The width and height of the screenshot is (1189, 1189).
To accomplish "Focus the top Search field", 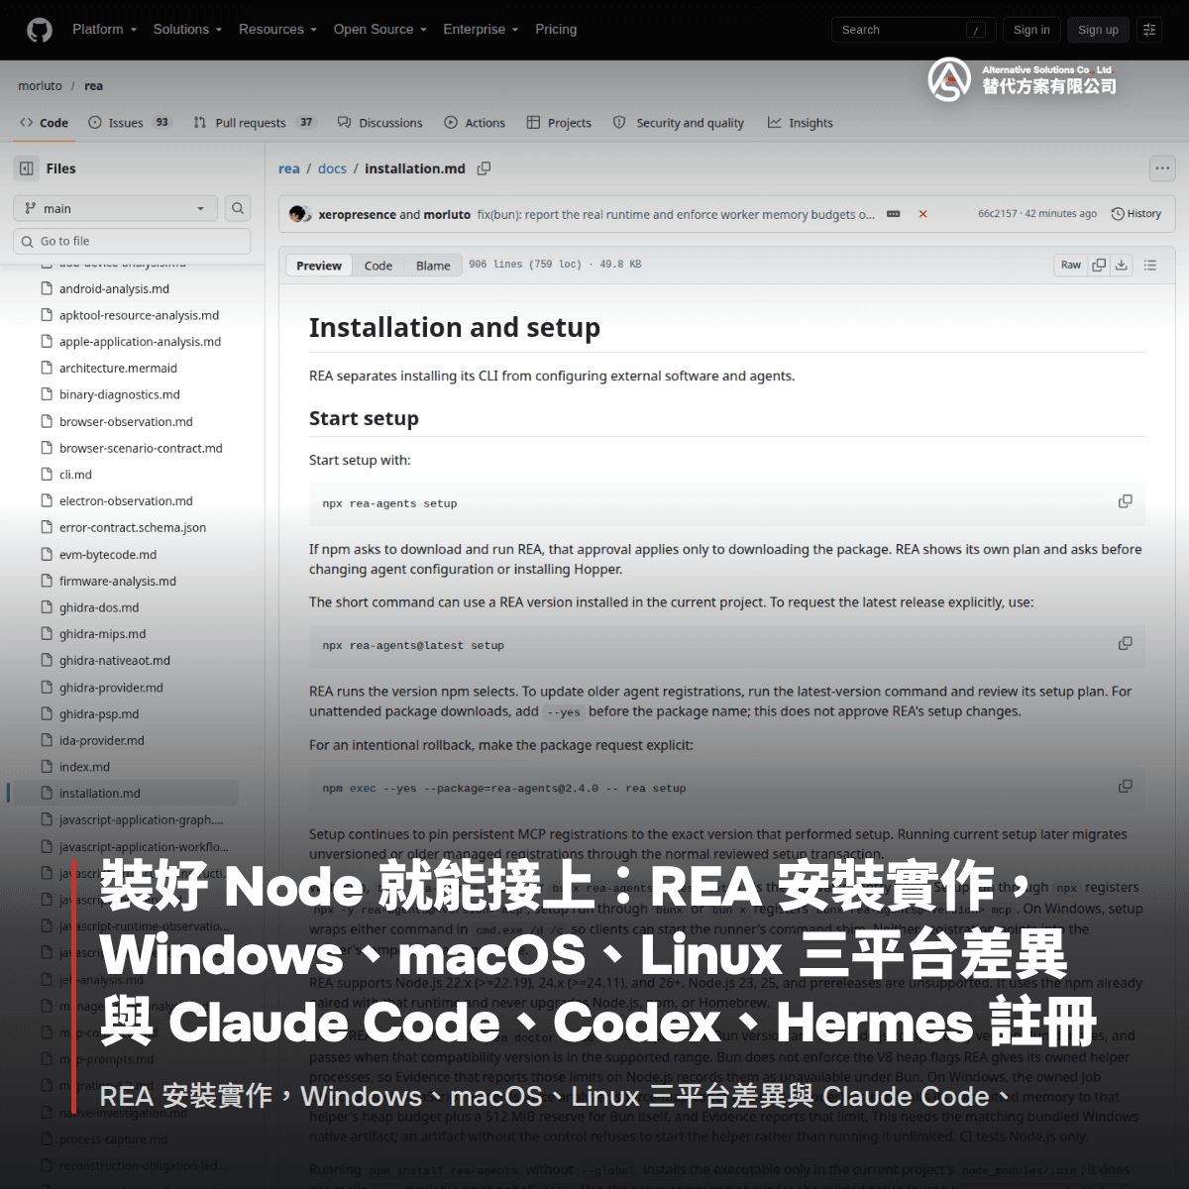I will tap(914, 30).
